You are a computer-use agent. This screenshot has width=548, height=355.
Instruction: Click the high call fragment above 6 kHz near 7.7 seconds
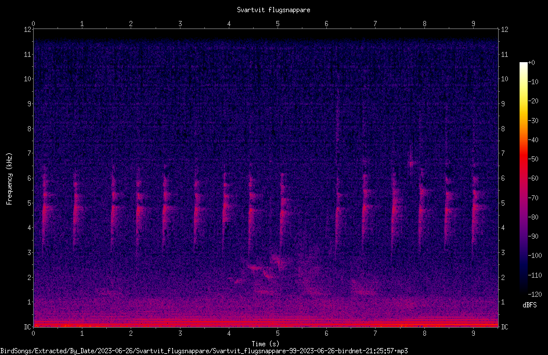[x=412, y=163]
